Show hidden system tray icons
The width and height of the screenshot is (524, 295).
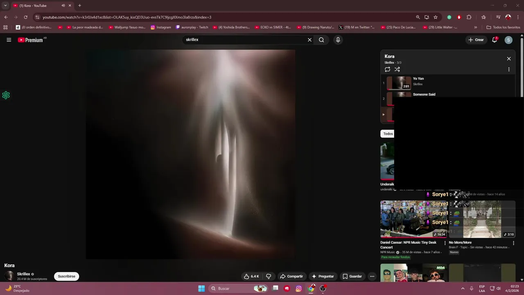(463, 288)
